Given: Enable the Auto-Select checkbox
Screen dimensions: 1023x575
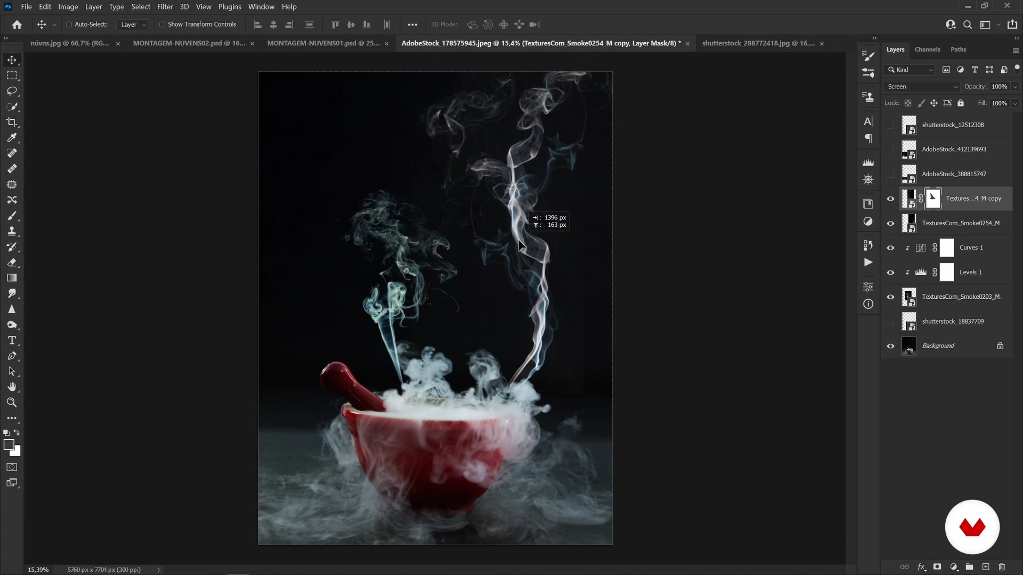Looking at the screenshot, I should (69, 24).
